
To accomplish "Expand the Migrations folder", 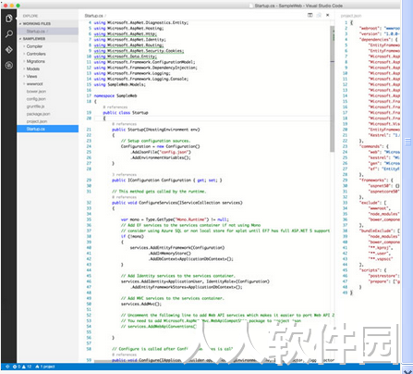I will pyautogui.click(x=47, y=61).
